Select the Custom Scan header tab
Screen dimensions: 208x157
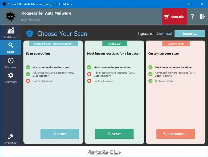176,44
